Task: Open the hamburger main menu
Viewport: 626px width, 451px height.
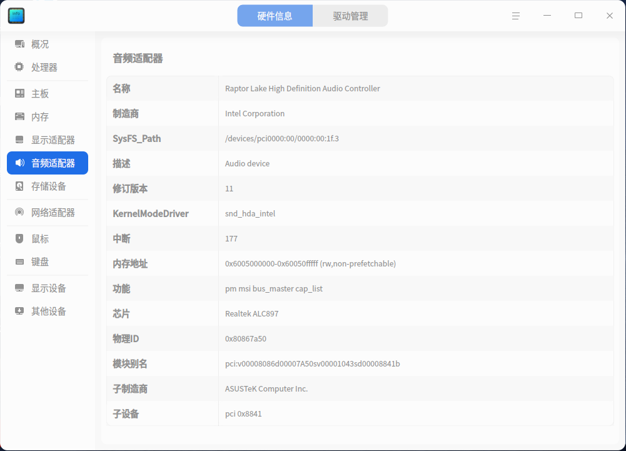Action: point(516,16)
